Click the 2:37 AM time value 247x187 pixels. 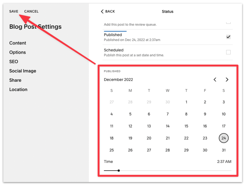pos(224,161)
